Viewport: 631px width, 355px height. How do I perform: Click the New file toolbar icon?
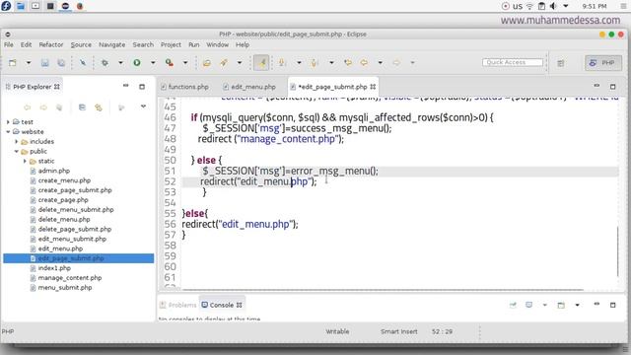[13, 63]
